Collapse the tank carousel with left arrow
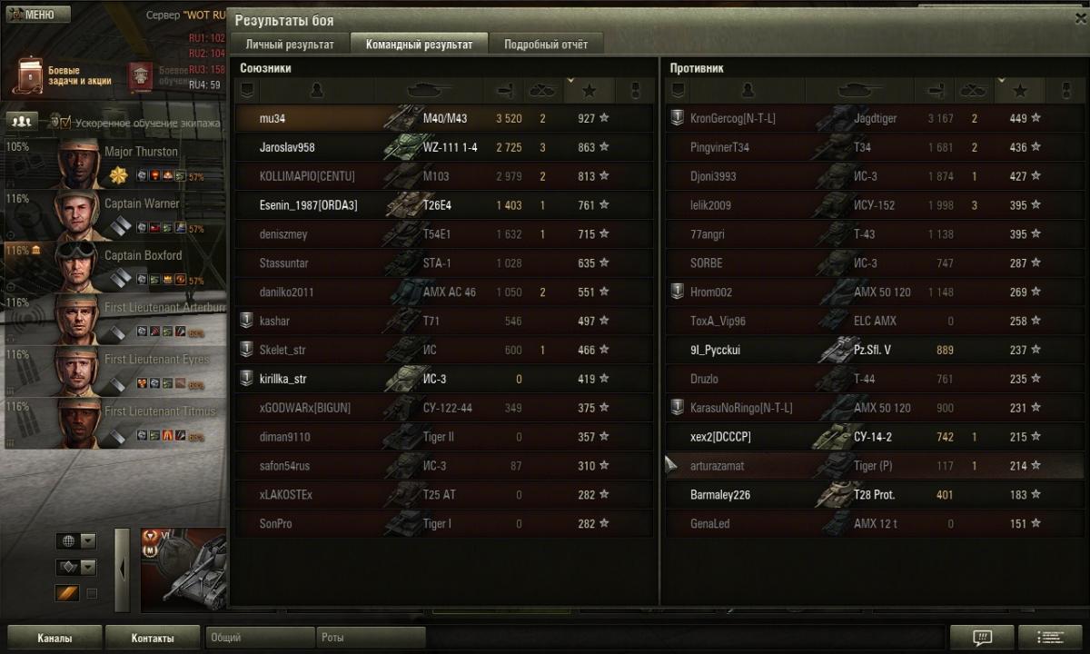Screen dimensions: 1090x654 click(123, 569)
